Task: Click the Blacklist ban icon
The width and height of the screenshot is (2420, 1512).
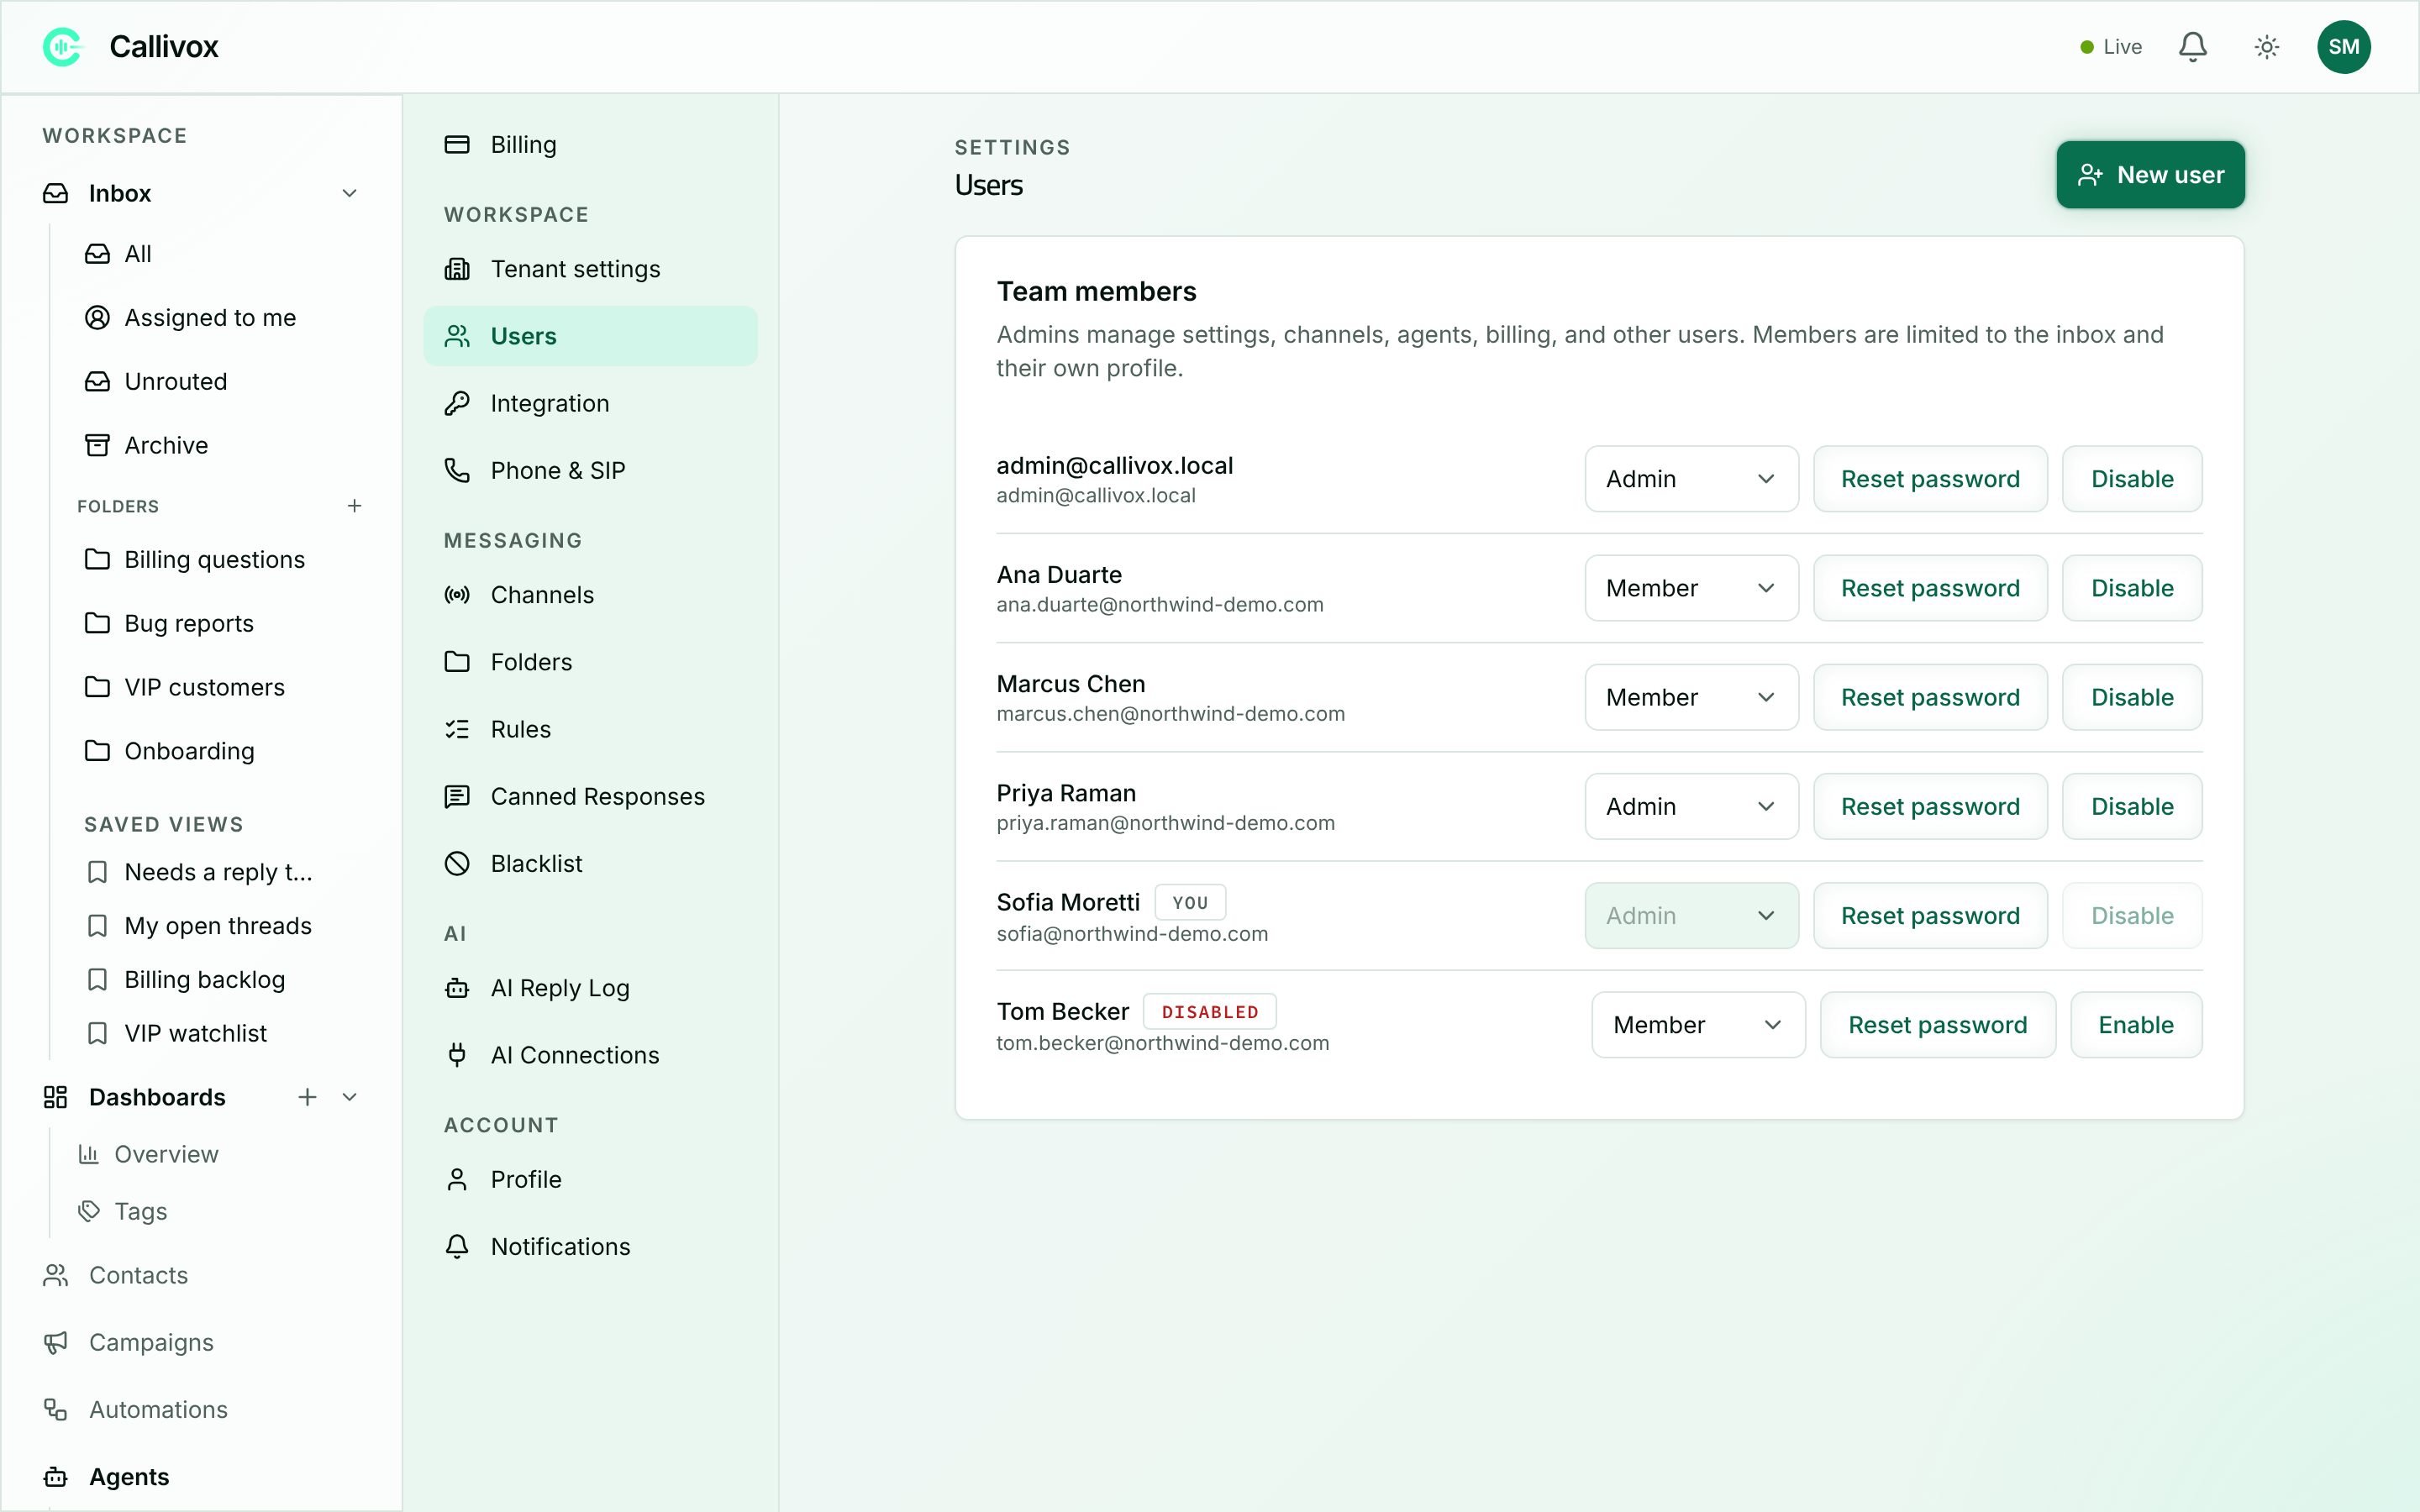Action: point(457,863)
